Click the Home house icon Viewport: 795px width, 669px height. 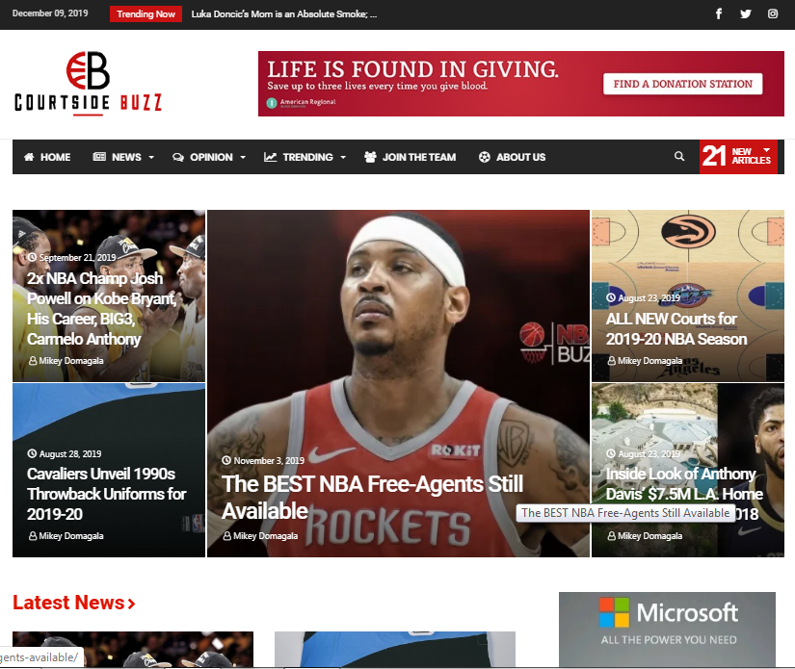[29, 157]
